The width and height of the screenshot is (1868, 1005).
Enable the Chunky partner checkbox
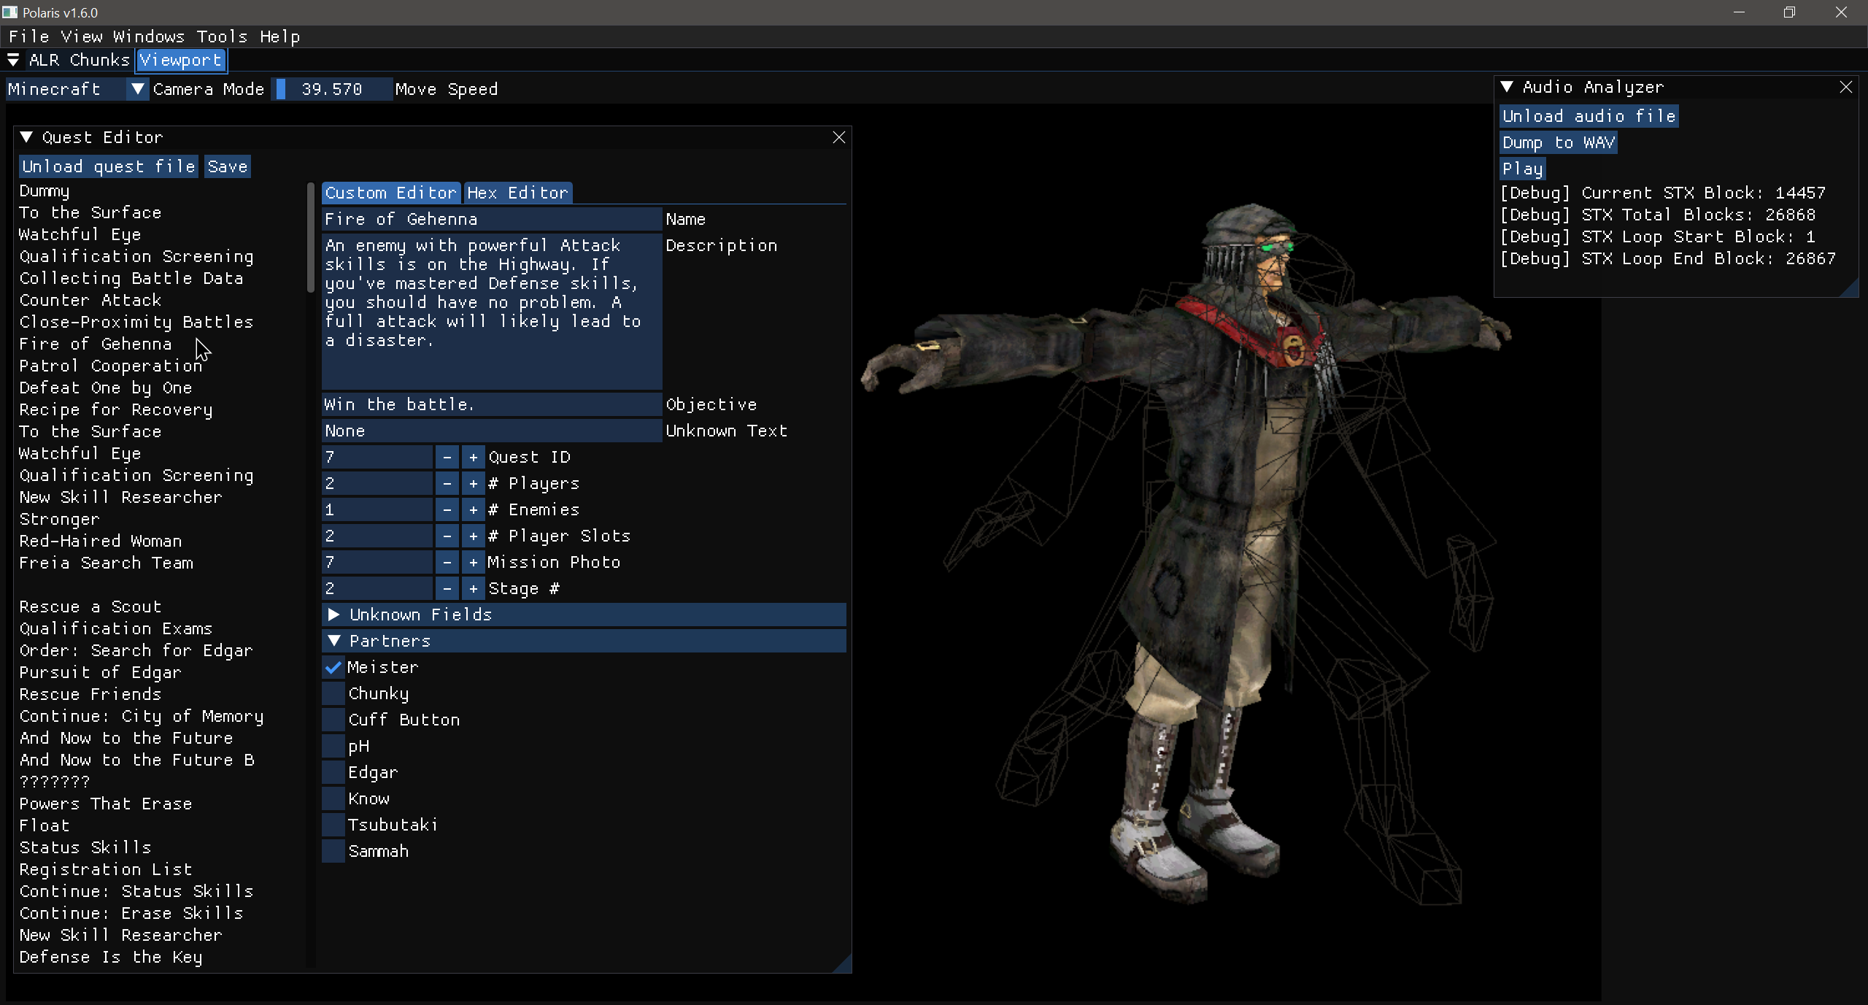(x=333, y=693)
